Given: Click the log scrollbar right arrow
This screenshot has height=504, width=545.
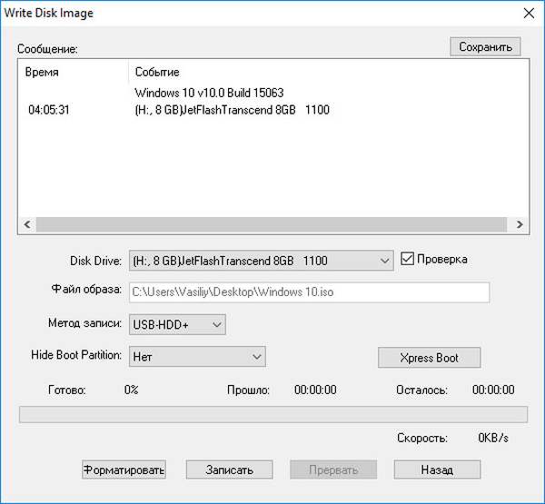Looking at the screenshot, I should (520, 222).
